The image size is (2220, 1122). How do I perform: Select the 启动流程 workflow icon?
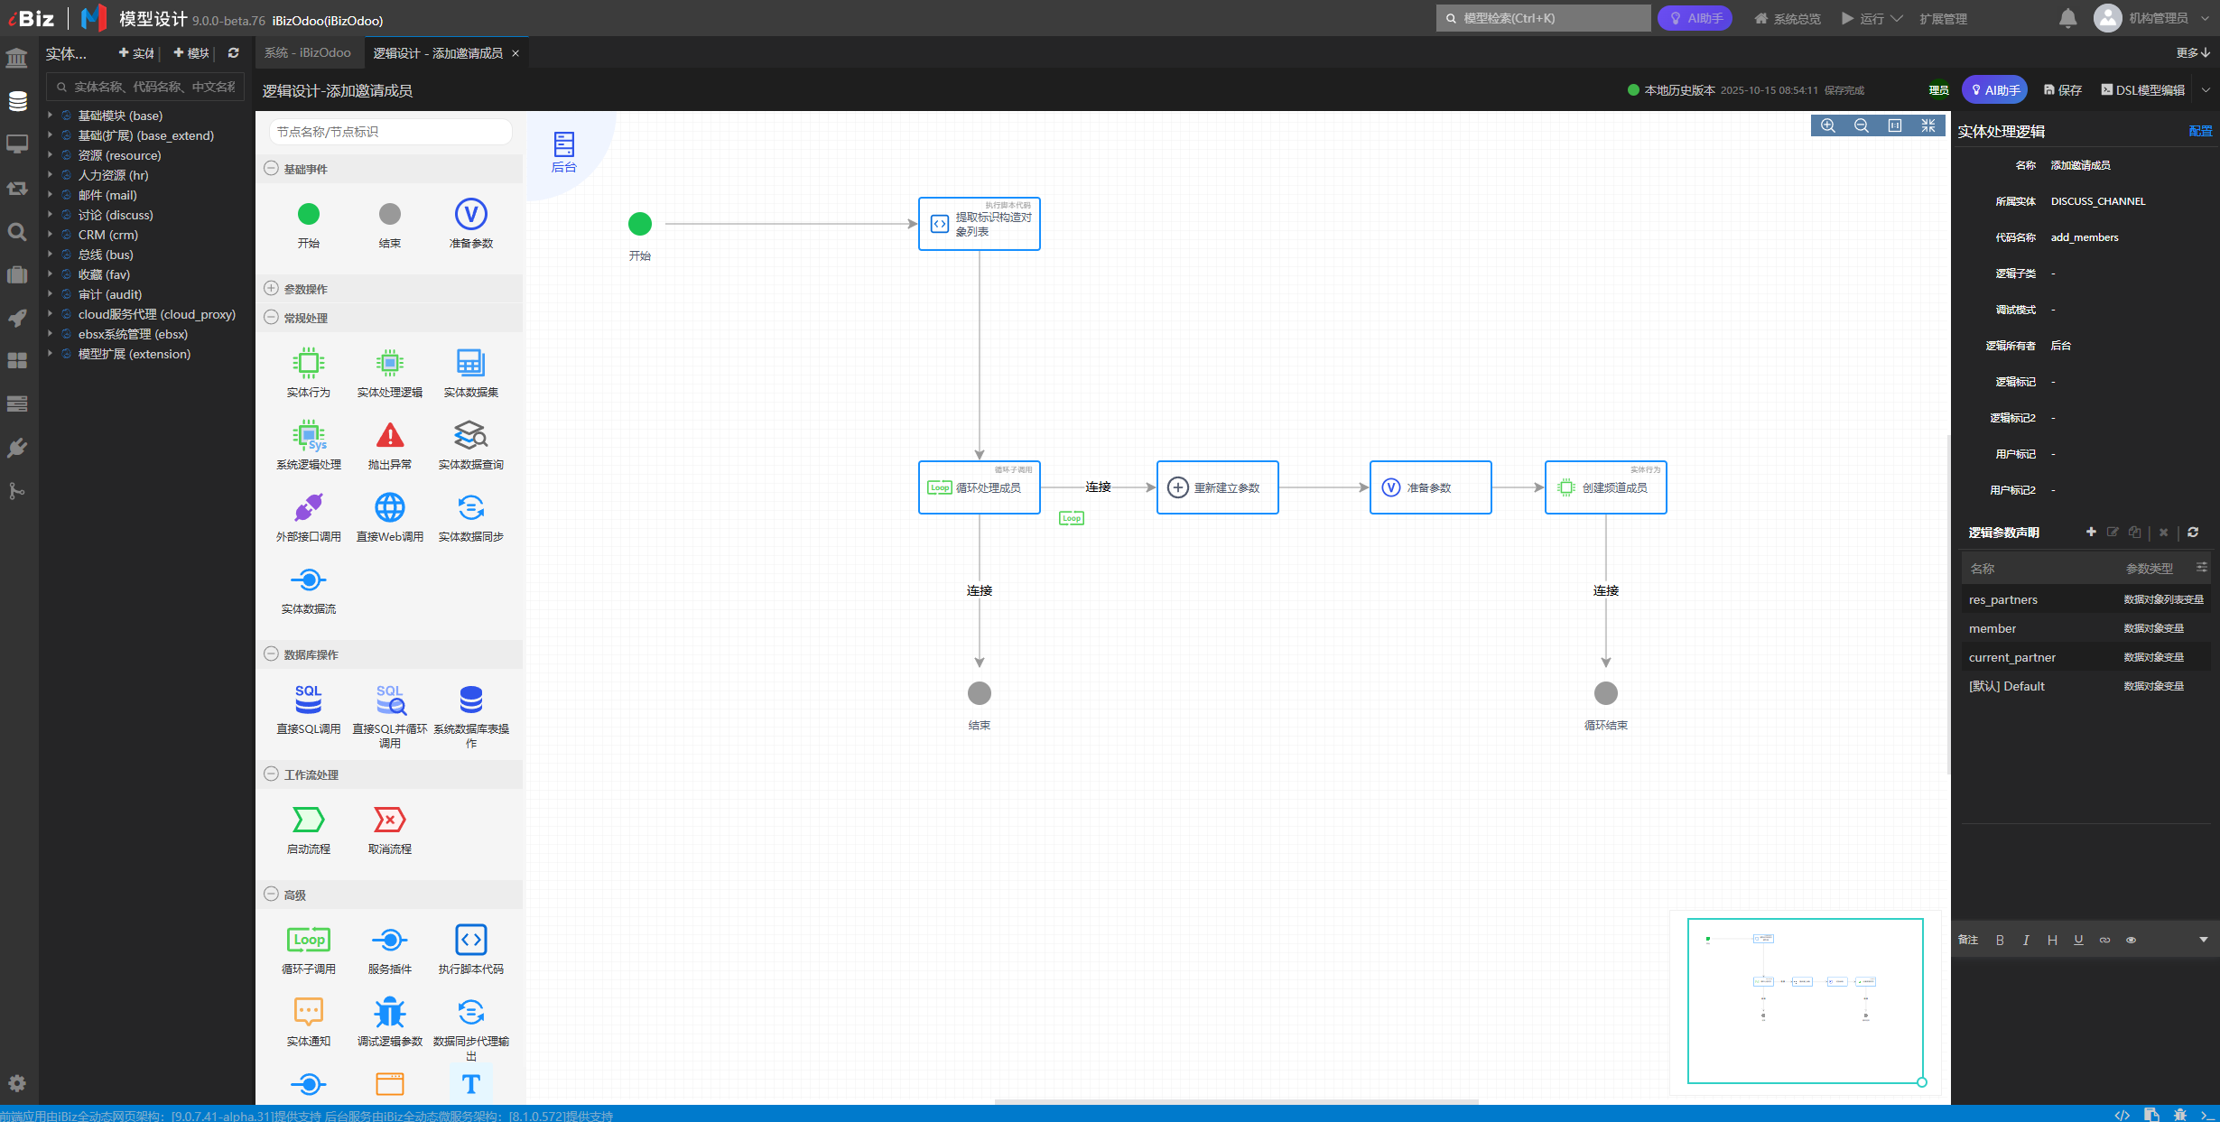[308, 820]
